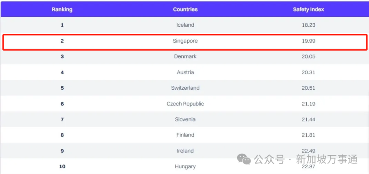Click the WeChat logo icon in watermark
The width and height of the screenshot is (369, 174).
(244, 159)
